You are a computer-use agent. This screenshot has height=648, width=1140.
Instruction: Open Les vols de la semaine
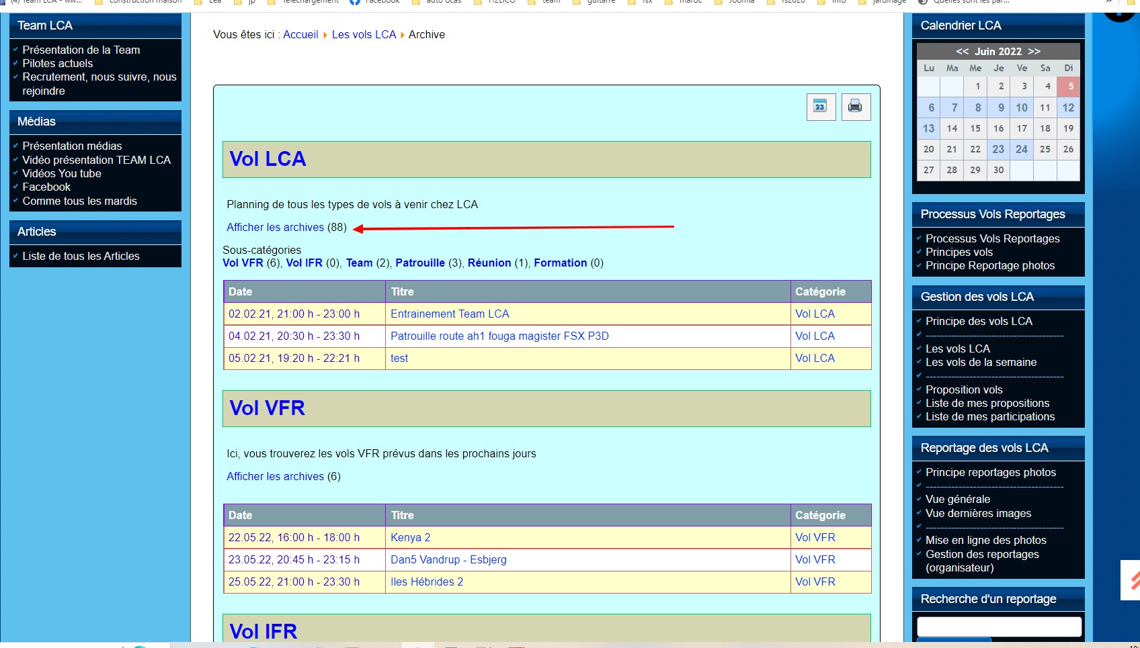click(981, 363)
